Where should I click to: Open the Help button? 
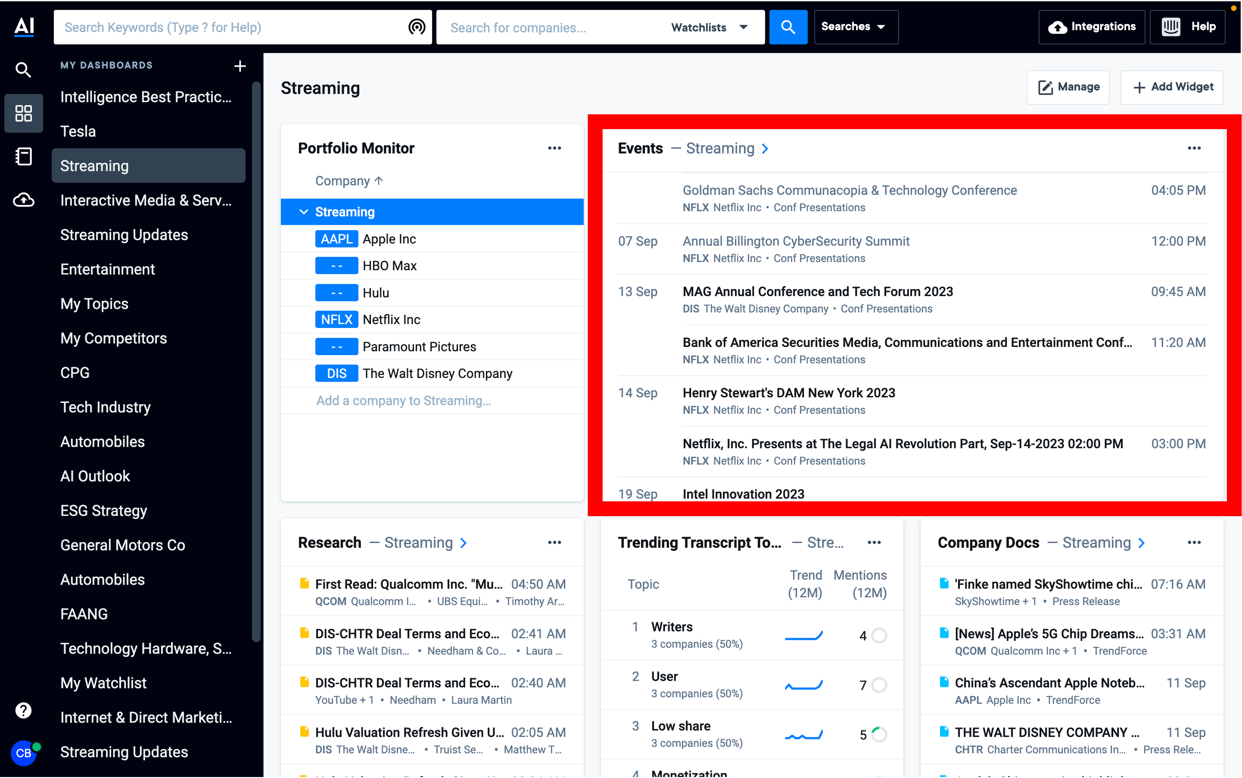[1187, 27]
